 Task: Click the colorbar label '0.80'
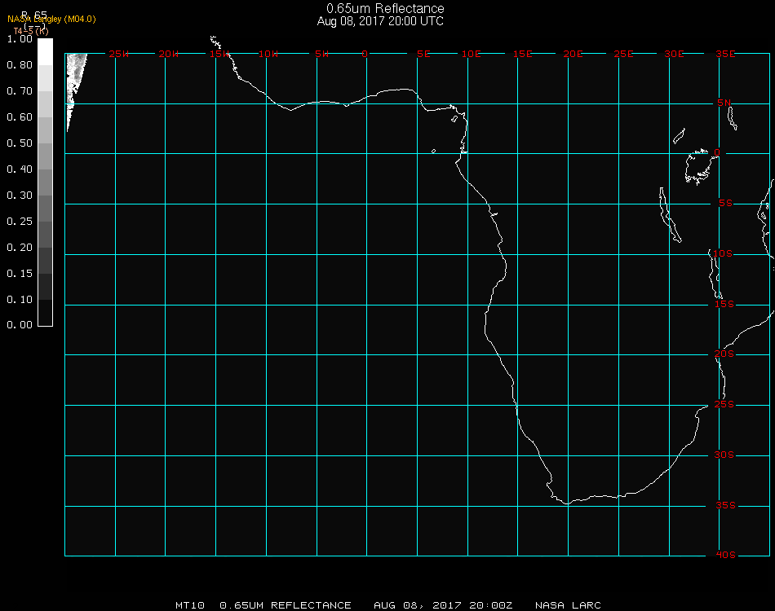click(x=20, y=65)
